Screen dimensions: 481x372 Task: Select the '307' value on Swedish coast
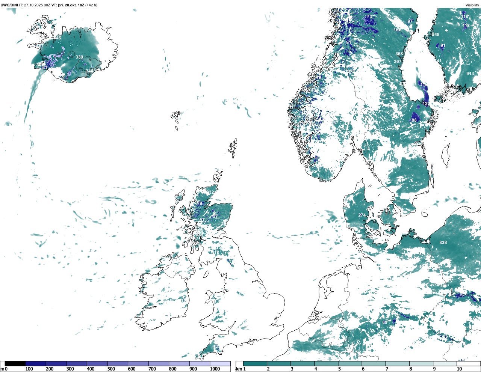point(398,62)
